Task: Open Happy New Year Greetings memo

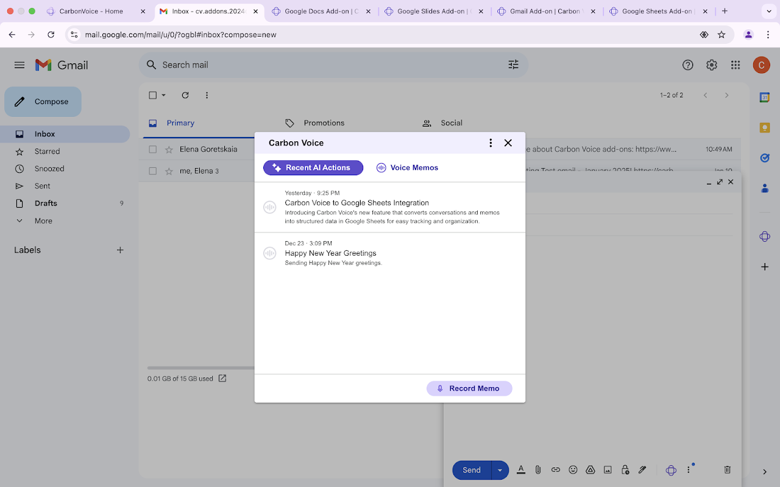Action: coord(390,253)
